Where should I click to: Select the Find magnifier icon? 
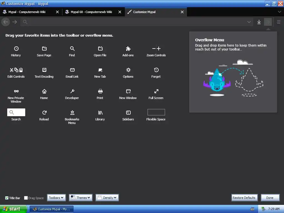click(72, 49)
